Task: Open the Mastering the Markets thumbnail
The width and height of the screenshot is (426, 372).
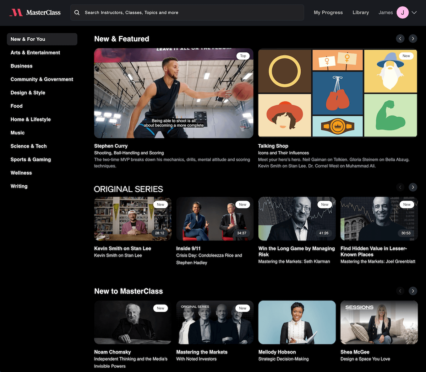Action: 215,323
